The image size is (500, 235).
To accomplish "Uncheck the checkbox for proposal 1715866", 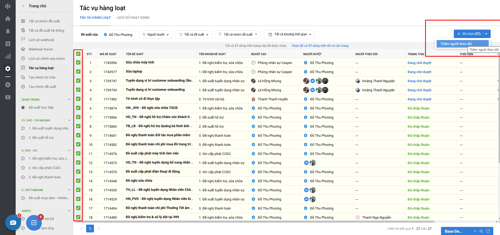I will click(78, 117).
